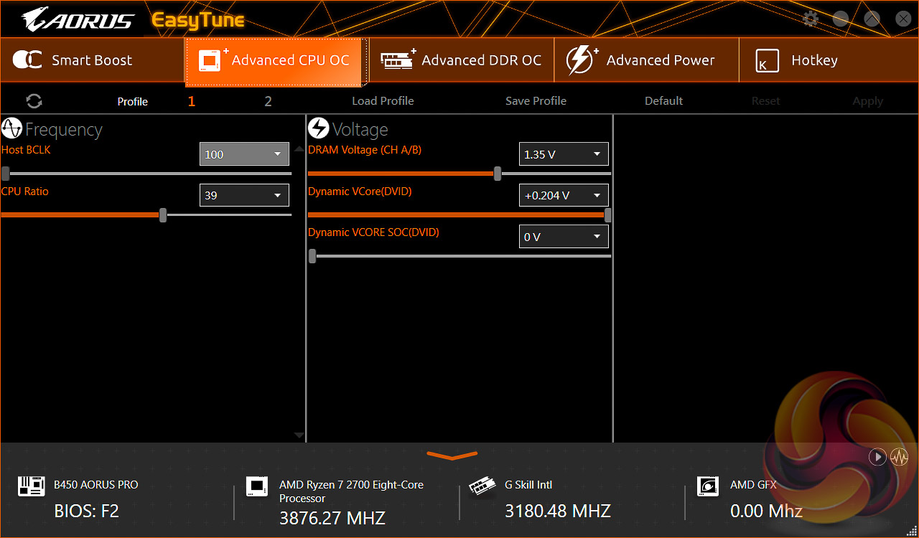Viewport: 919px width, 538px height.
Task: Click the AMD GFX text
Action: [x=753, y=485]
